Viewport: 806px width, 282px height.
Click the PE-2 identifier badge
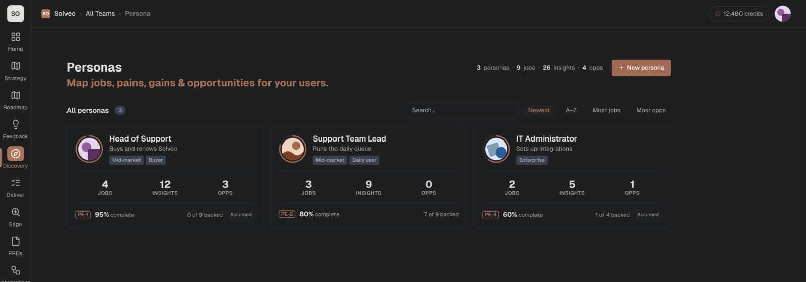pyautogui.click(x=287, y=214)
